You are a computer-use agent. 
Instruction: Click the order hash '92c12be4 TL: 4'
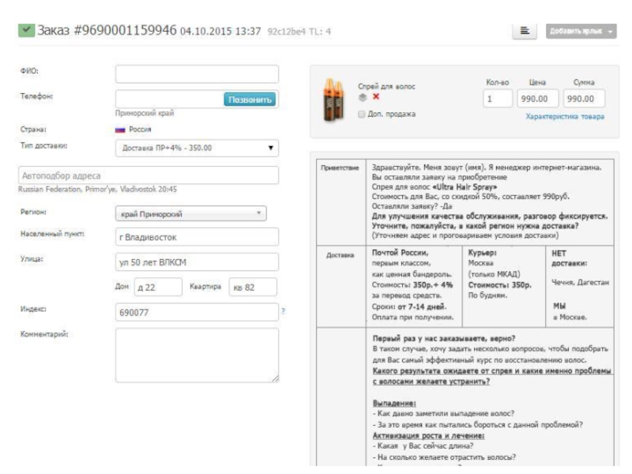pyautogui.click(x=299, y=32)
